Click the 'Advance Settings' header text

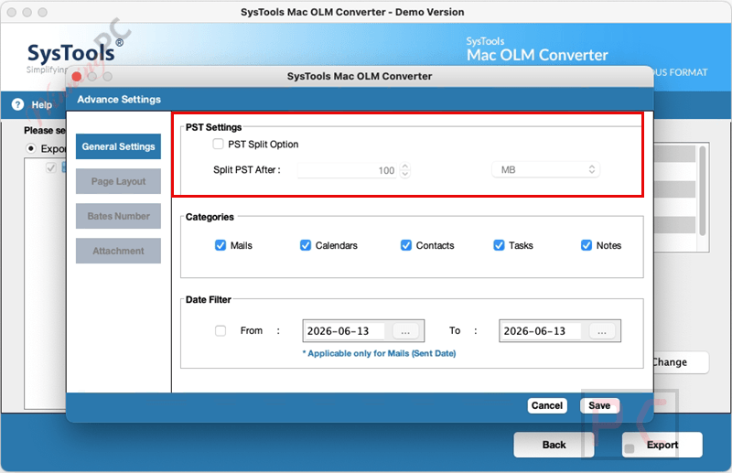[x=119, y=99]
